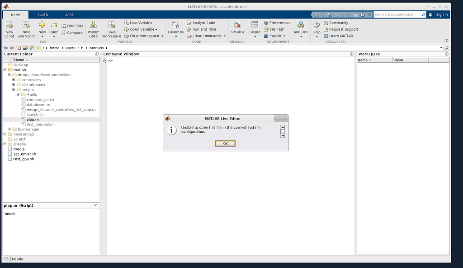
Task: Switch to the APPS tab
Action: click(x=69, y=14)
